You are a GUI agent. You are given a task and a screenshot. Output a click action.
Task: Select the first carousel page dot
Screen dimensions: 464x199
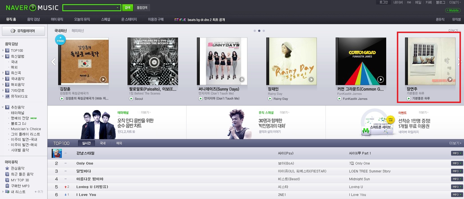(x=254, y=31)
